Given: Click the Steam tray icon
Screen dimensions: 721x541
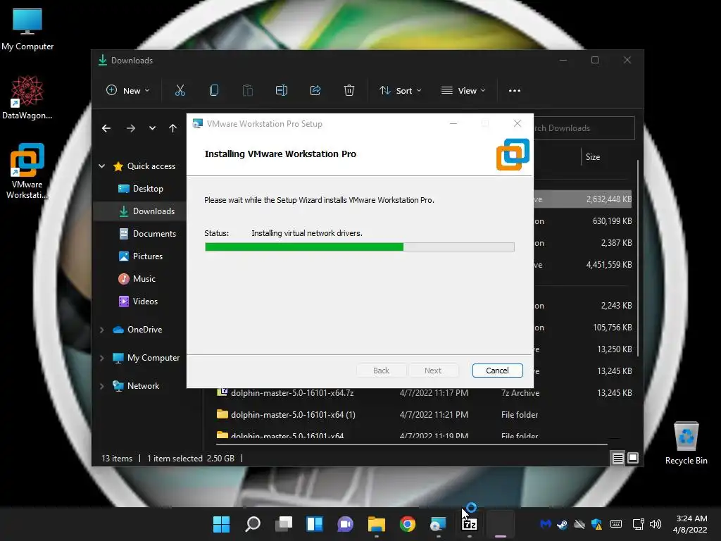Looking at the screenshot, I should [x=562, y=524].
